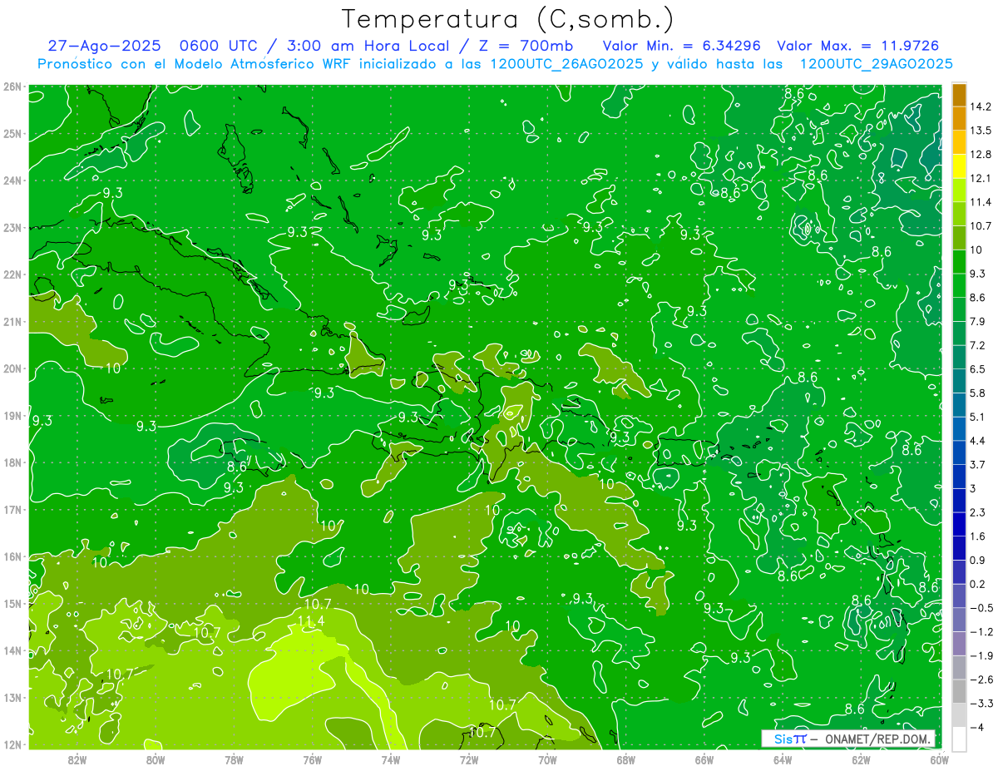Click the "5.8" colorbar label
Image resolution: width=998 pixels, height=771 pixels.
tap(978, 393)
